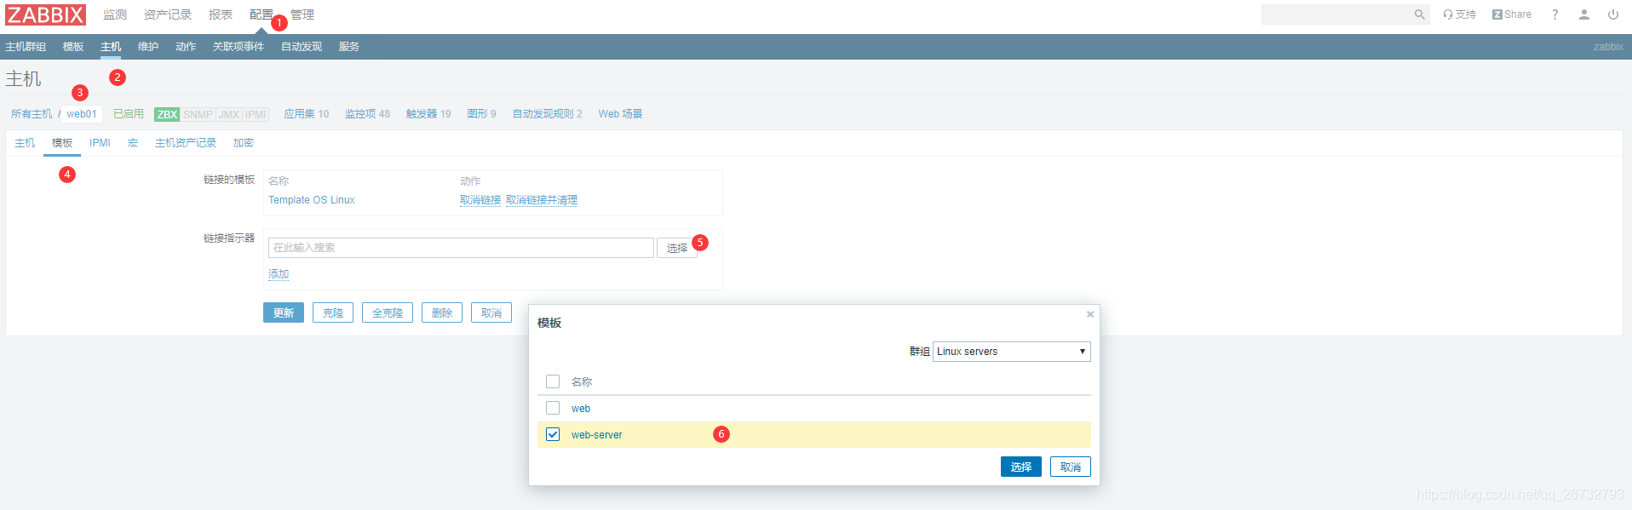Click the 删除 button
The width and height of the screenshot is (1632, 510).
click(x=442, y=312)
